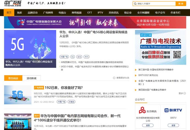The height and width of the screenshot is (130, 190).
Task: Open the IPTV menu item
Action: click(100, 13)
